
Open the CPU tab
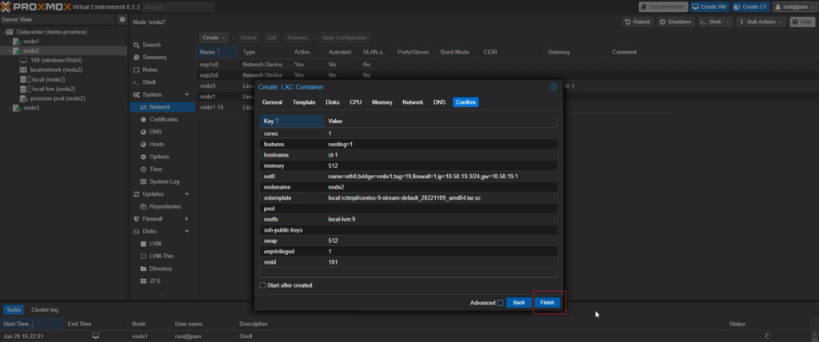click(x=356, y=102)
